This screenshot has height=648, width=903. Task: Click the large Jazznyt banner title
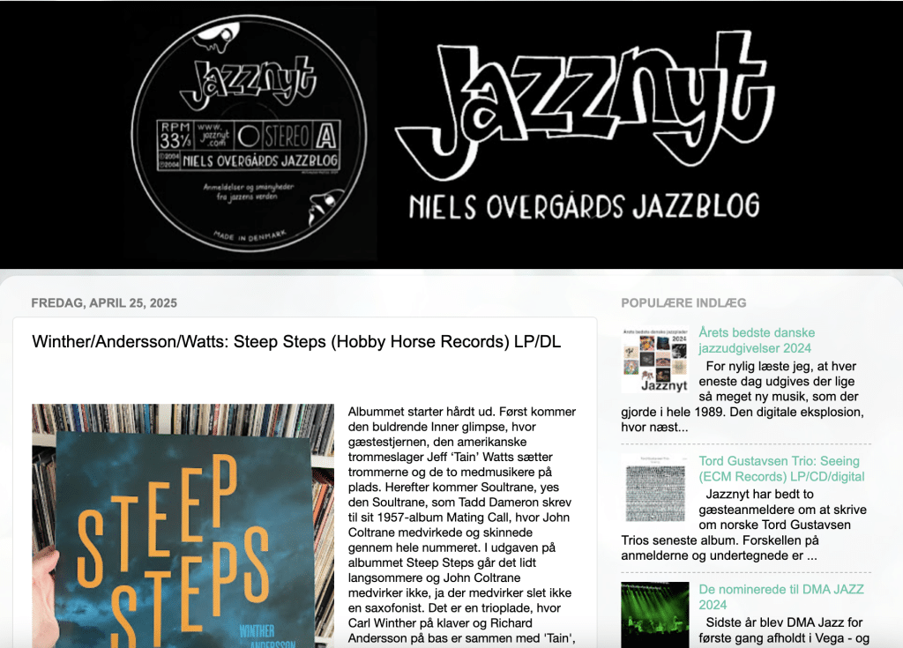(585, 108)
